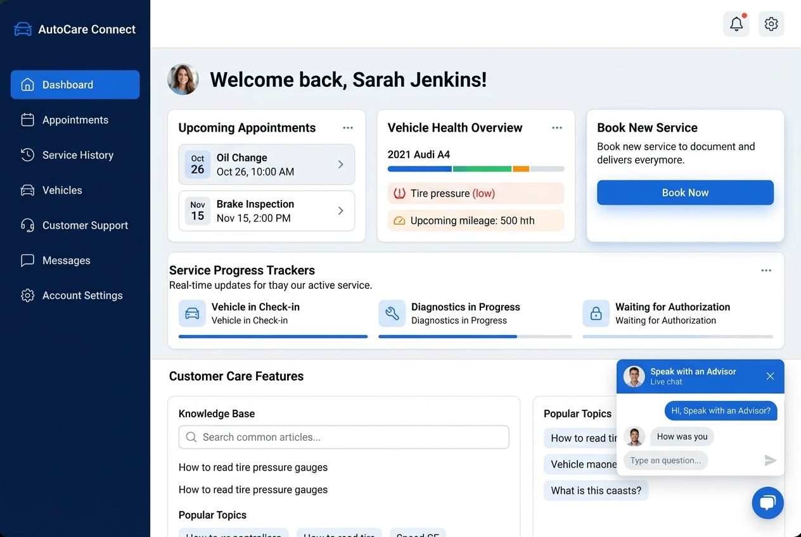Screen dimensions: 801x537
Task: Expand the Oil Change appointment chevron
Action: click(x=340, y=165)
